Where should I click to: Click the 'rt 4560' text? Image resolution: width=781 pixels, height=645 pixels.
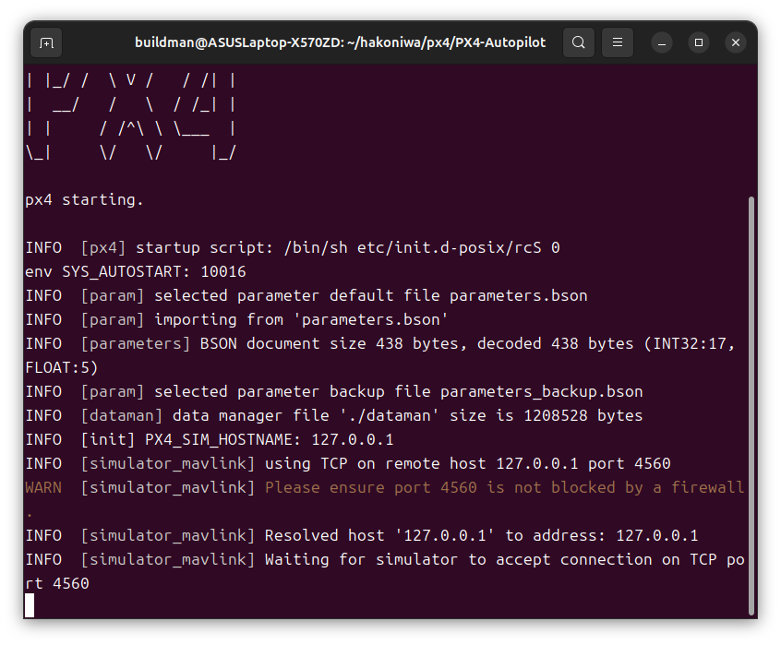click(57, 583)
